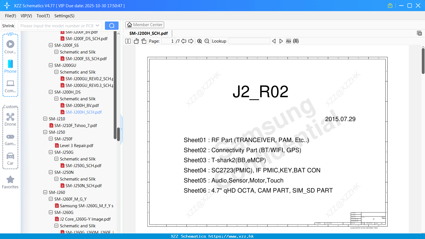425x239 pixels.
Task: Open the Drone category
Action: pyautogui.click(x=10, y=119)
